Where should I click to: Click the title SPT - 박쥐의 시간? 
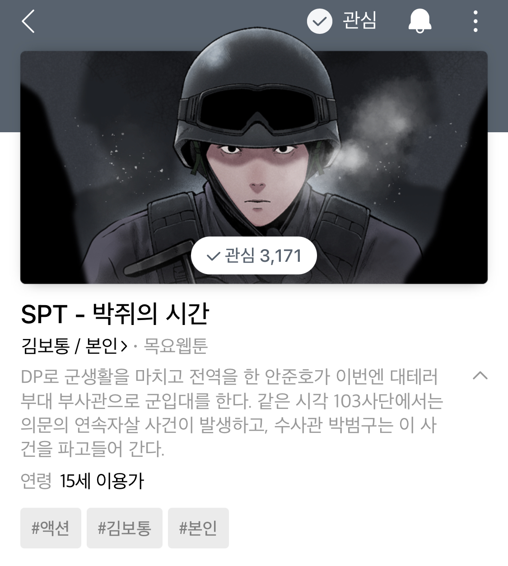point(115,314)
